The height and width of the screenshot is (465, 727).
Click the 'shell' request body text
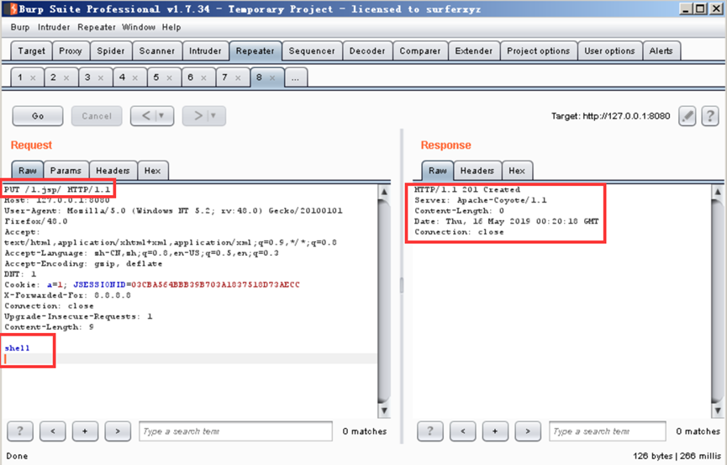[x=17, y=348]
